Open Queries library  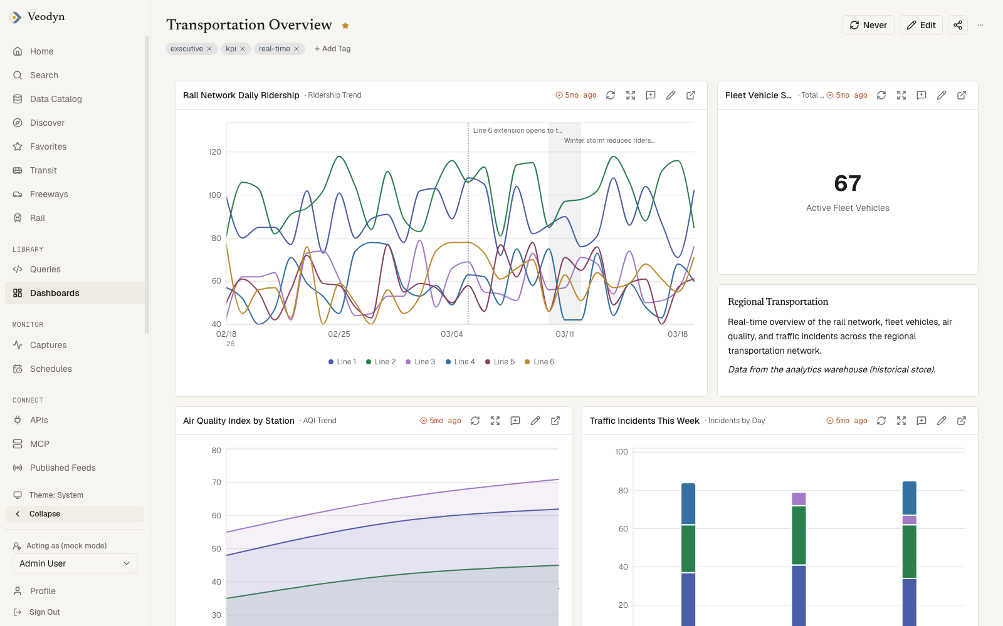(75, 269)
